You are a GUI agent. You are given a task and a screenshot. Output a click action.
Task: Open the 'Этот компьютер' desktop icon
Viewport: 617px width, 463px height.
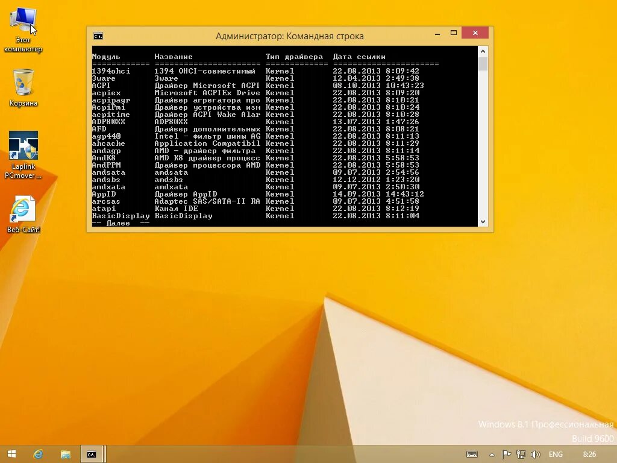[23, 30]
